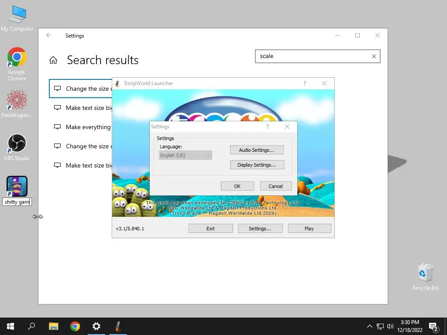This screenshot has height=335, width=447.
Task: Open first 'Change the size' search result
Action: [81, 89]
